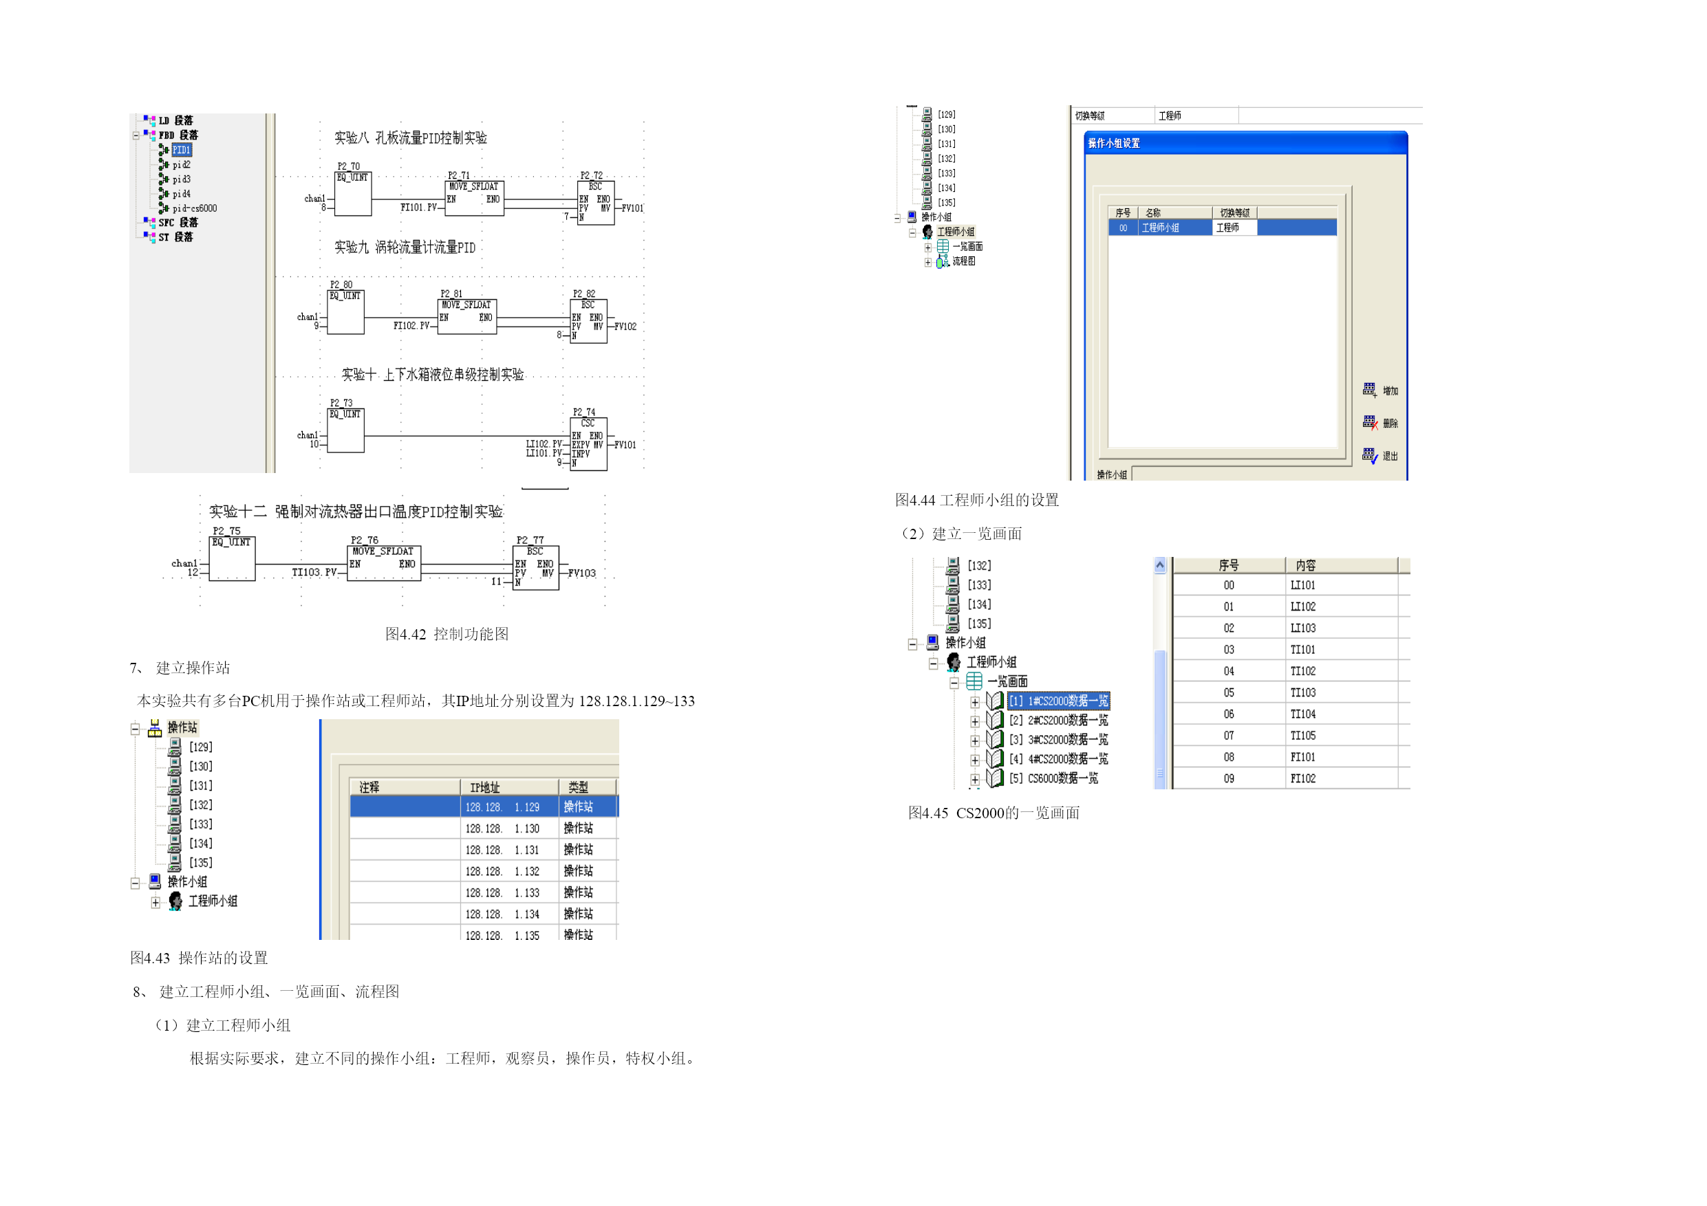Image resolution: width=1707 pixels, height=1206 pixels.
Task: Click the 类型 column header
Action: (588, 787)
